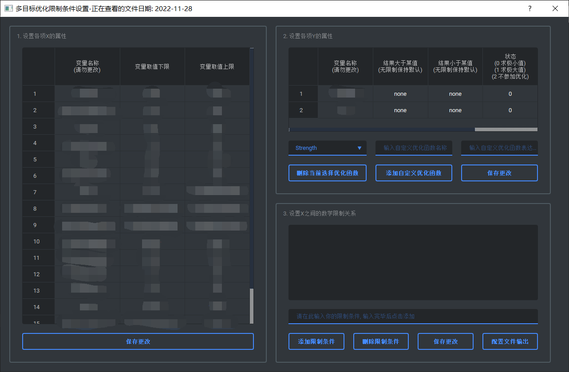The width and height of the screenshot is (569, 372).
Task: Click the 结果大于某值 cell for Y row 2
Action: (x=400, y=110)
